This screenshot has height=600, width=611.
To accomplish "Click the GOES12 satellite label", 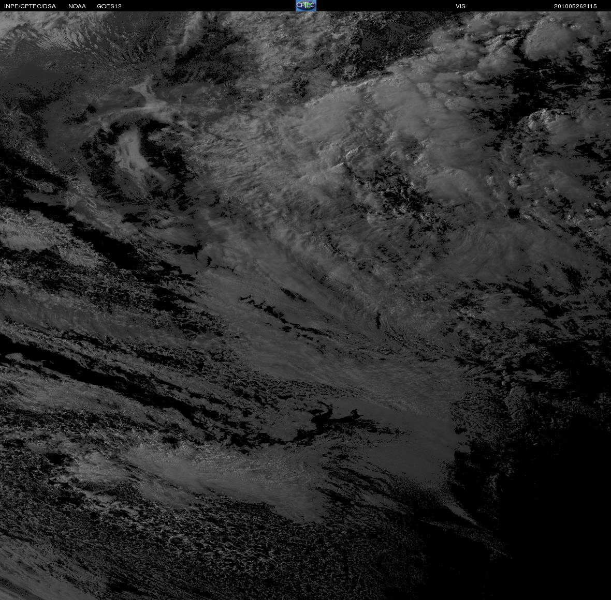I will 109,6.
